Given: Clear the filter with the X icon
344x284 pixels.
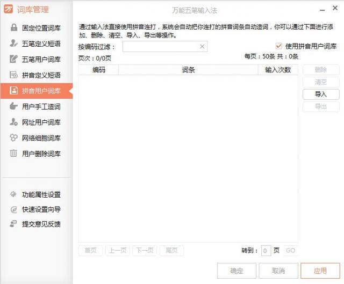Looking at the screenshot, I should [x=202, y=47].
